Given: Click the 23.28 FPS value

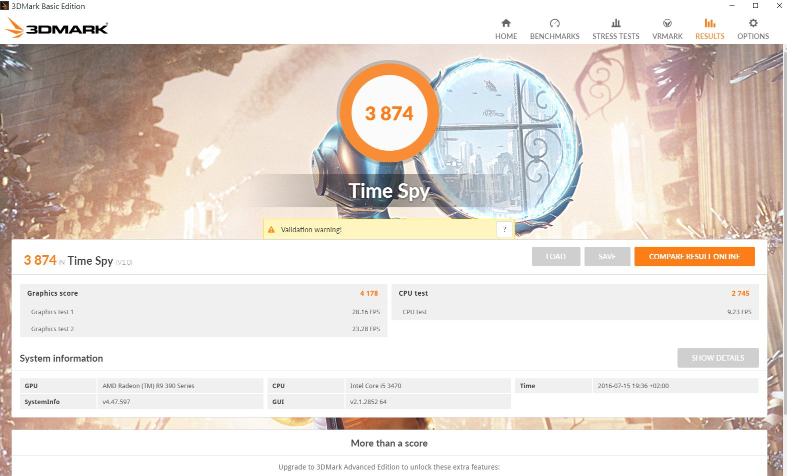Looking at the screenshot, I should (x=366, y=329).
